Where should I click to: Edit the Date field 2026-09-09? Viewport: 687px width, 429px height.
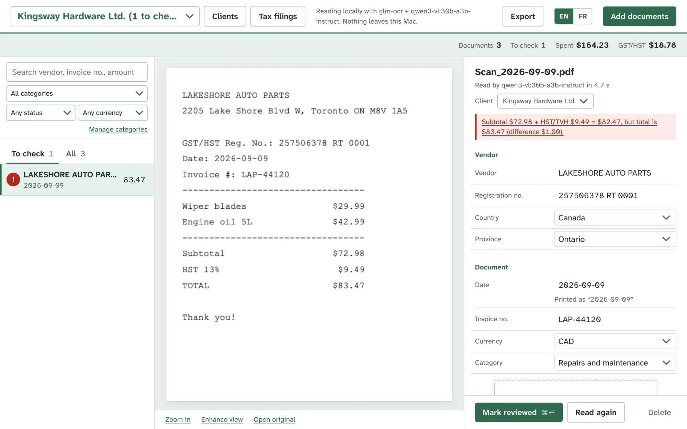point(615,285)
